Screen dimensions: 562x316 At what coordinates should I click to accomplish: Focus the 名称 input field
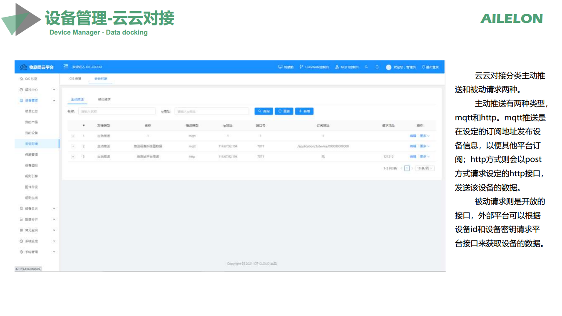click(117, 111)
